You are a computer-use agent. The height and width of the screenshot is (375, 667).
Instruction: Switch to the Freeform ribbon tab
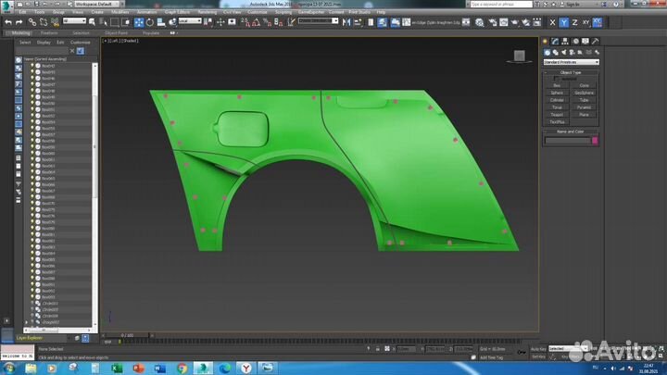49,31
